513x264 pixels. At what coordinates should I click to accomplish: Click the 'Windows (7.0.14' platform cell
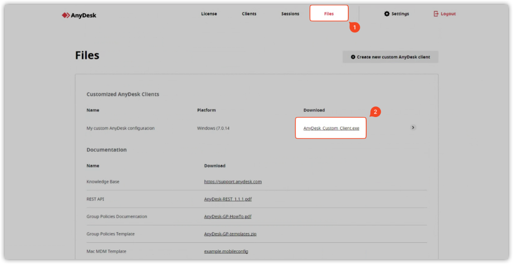tap(213, 128)
